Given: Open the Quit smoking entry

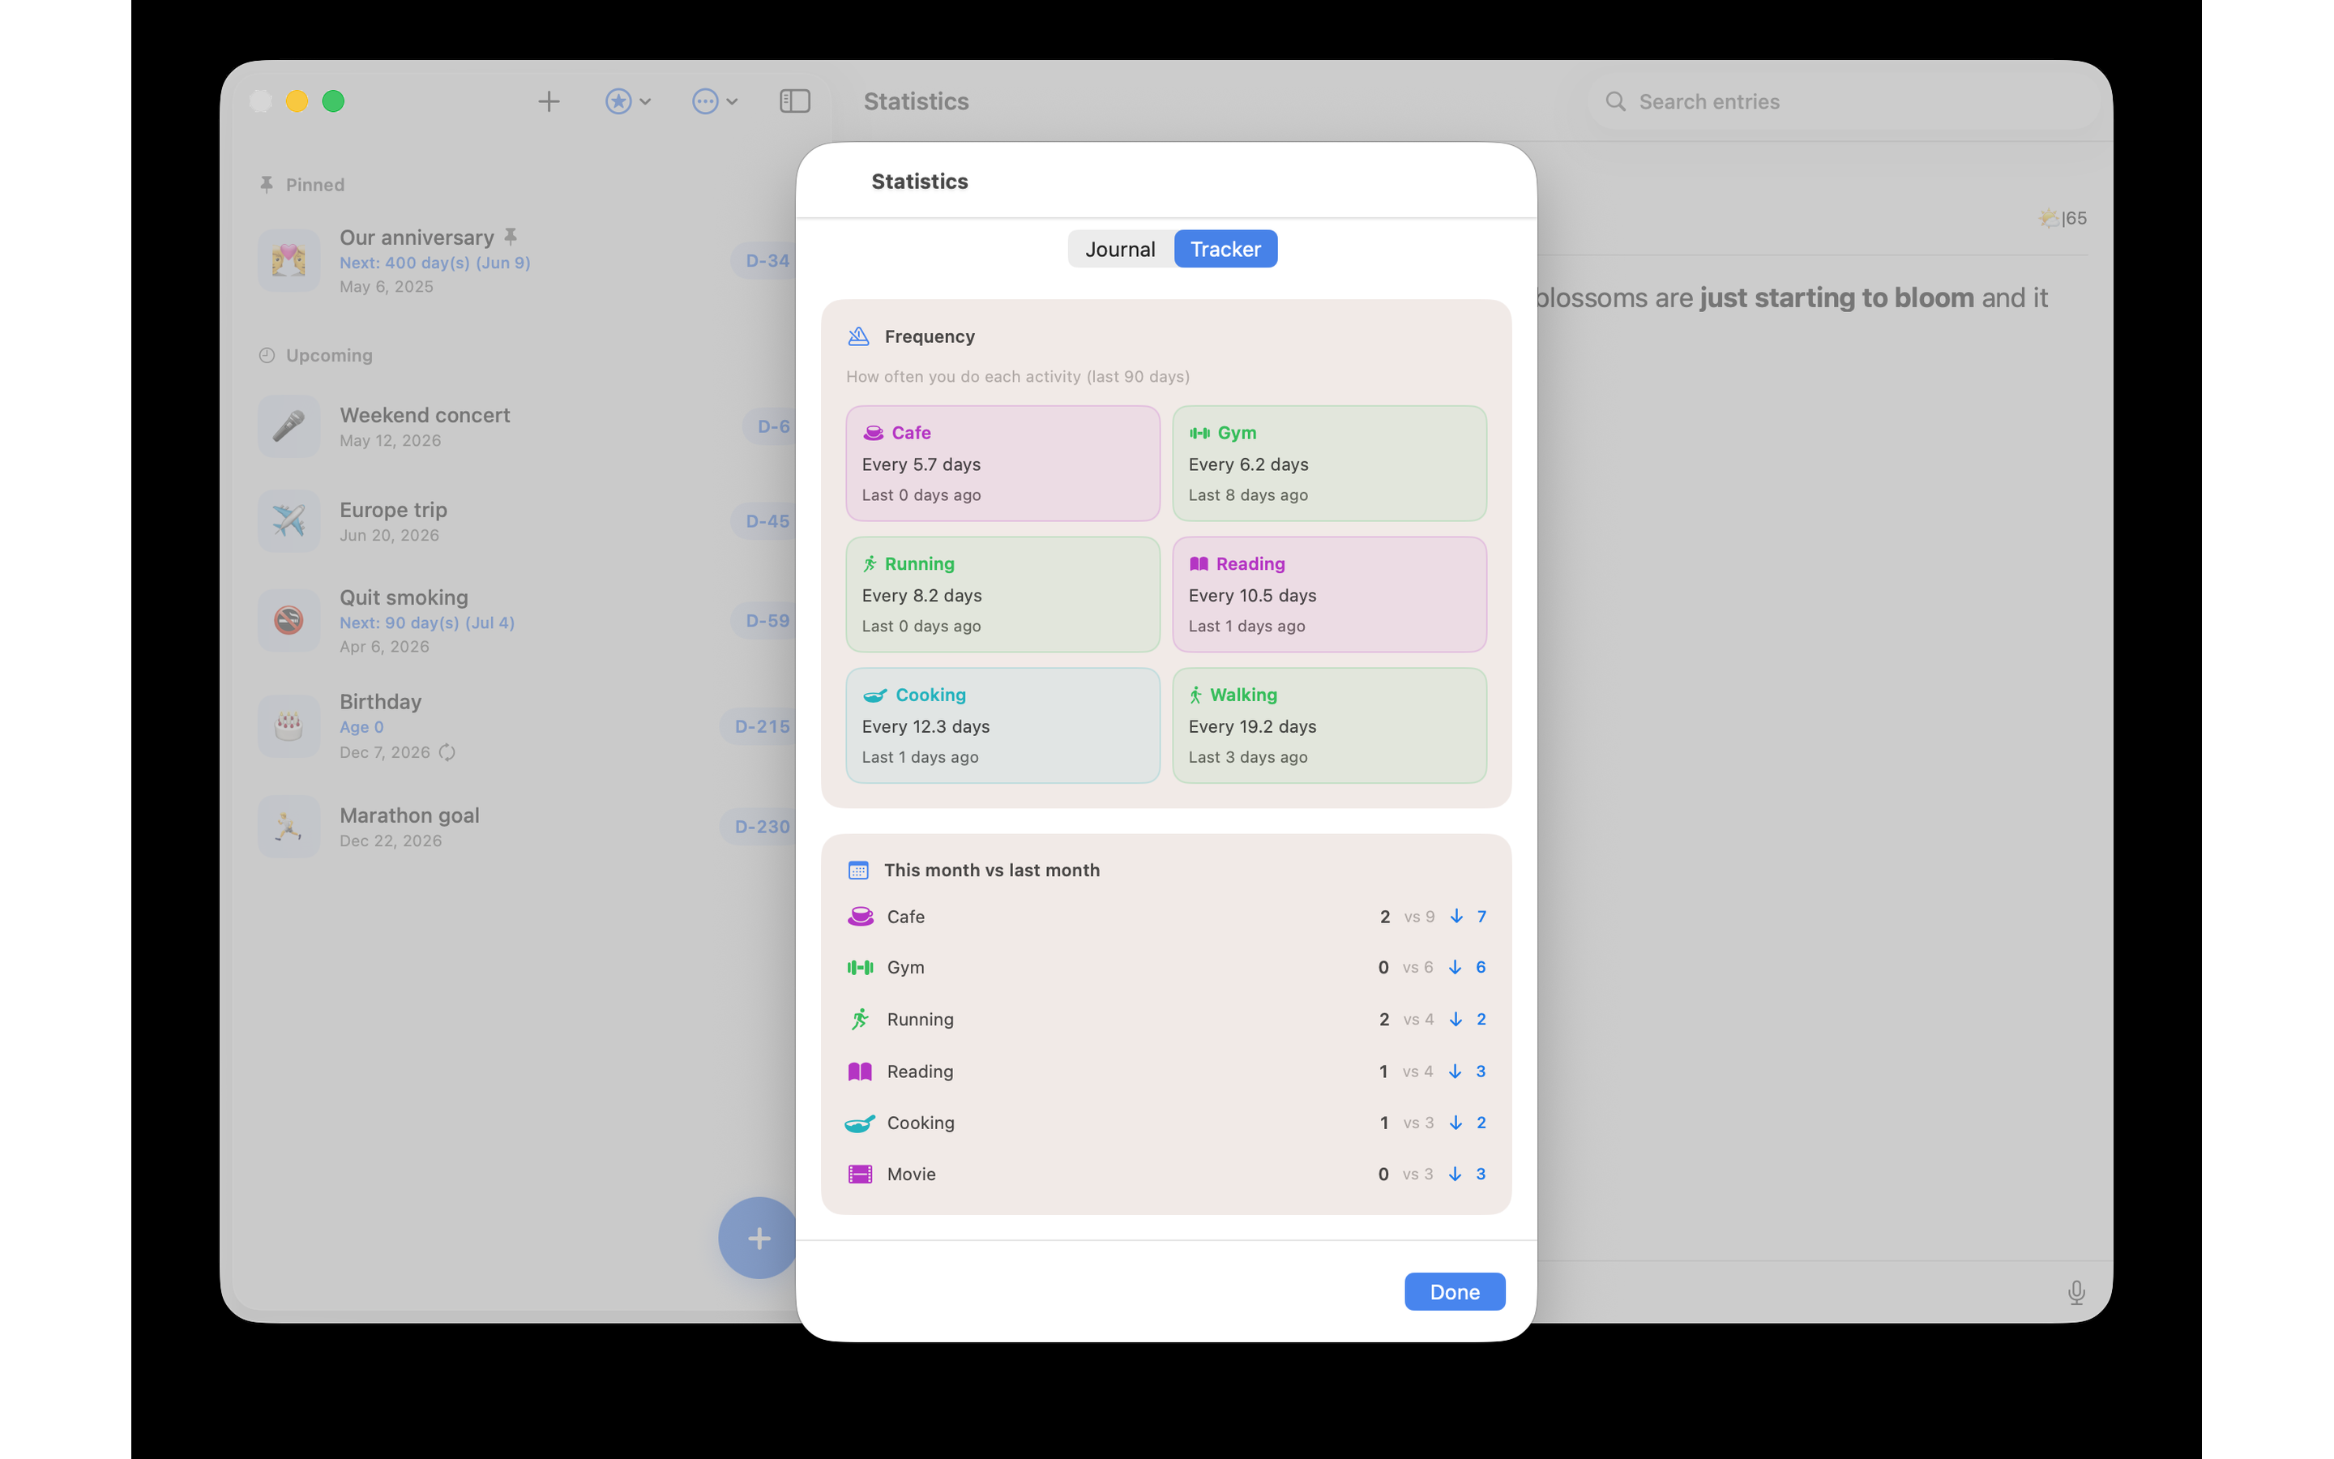Looking at the screenshot, I should [x=526, y=620].
